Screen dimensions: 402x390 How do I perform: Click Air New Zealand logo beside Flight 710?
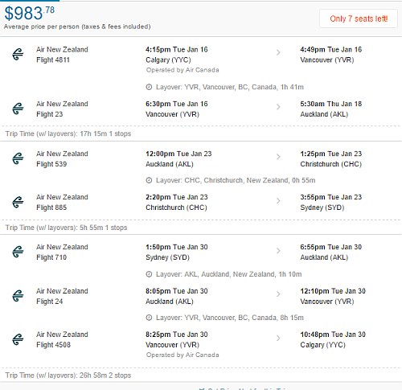click(x=18, y=252)
